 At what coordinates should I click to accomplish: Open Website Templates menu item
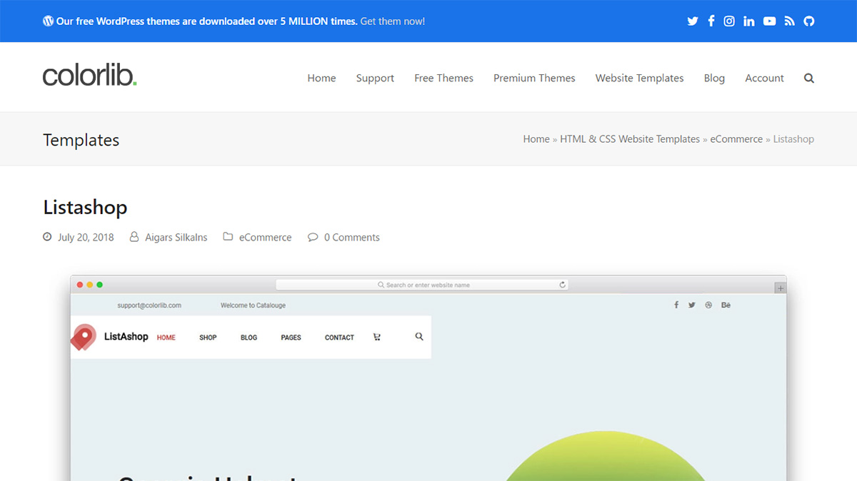640,79
